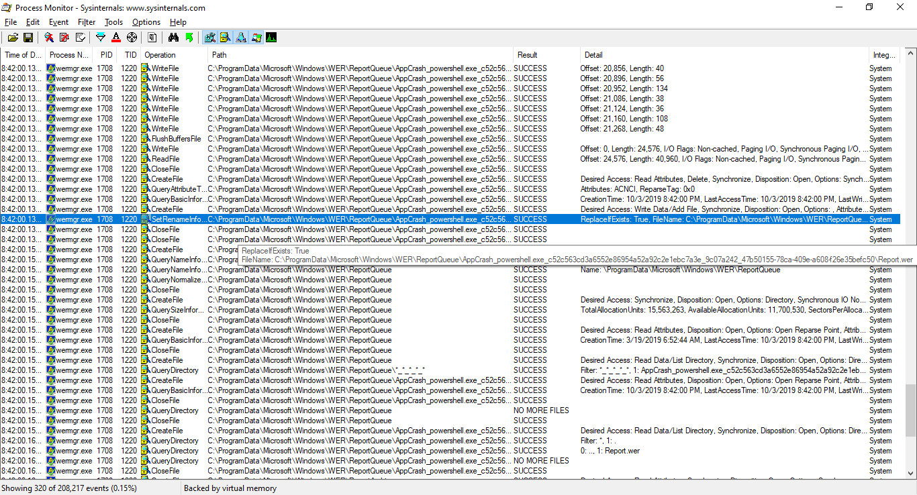Click the scrollbar down arrow
917x495 pixels.
(910, 472)
